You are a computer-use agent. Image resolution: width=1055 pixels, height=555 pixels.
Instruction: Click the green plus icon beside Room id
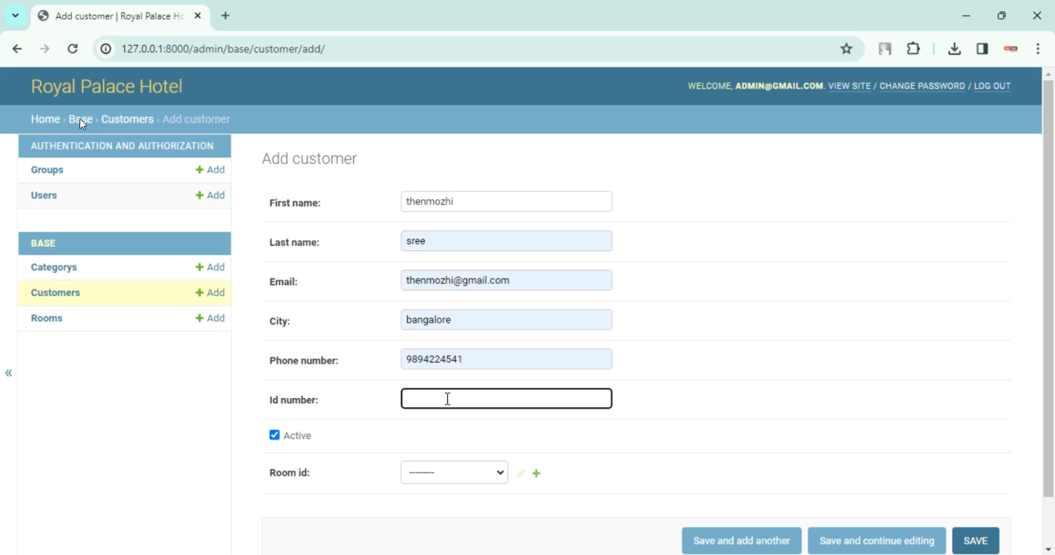point(537,473)
